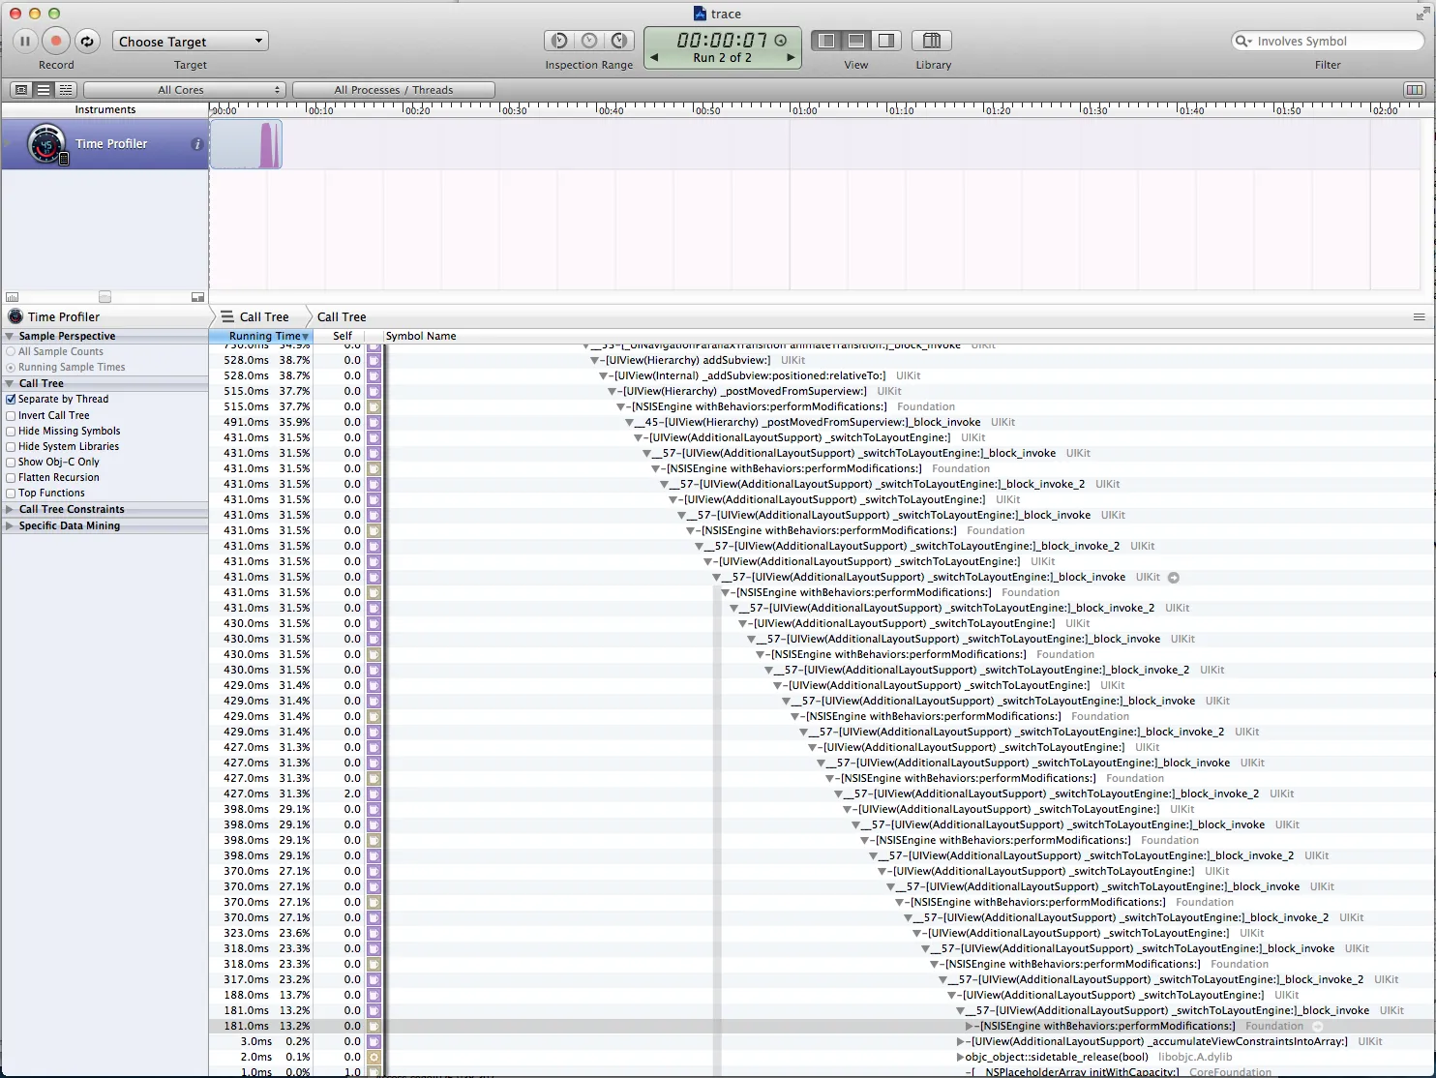The width and height of the screenshot is (1436, 1078).
Task: Click the All Processes / Threads button
Action: [394, 90]
